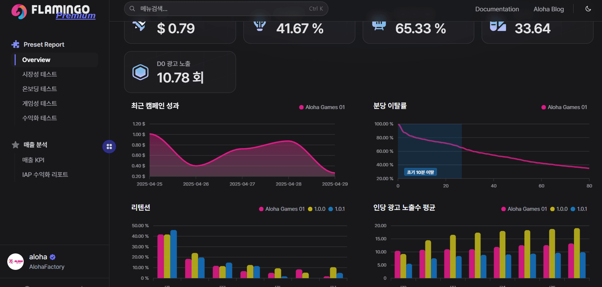602x287 pixels.
Task: Toggle 1.0.1 legend in 인당 광고 노출수 평균
Action: [x=579, y=209]
